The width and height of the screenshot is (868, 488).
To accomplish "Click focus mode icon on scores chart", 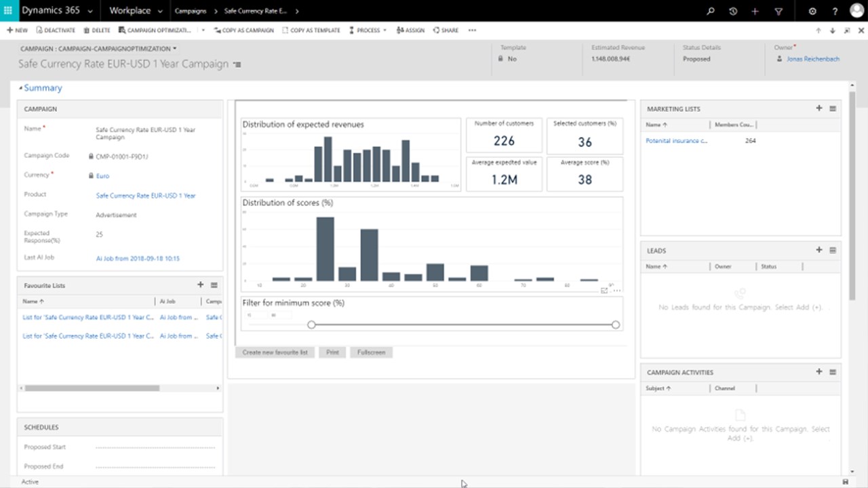I will [604, 291].
